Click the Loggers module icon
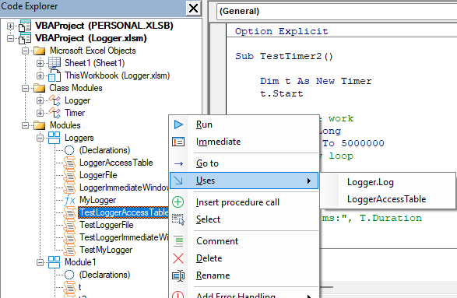457x298 pixels. tap(54, 138)
